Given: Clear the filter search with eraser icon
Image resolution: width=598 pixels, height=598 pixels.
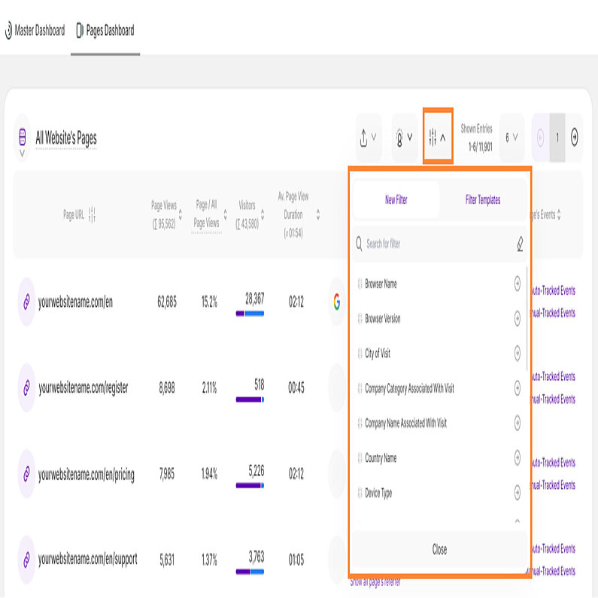Looking at the screenshot, I should point(520,244).
